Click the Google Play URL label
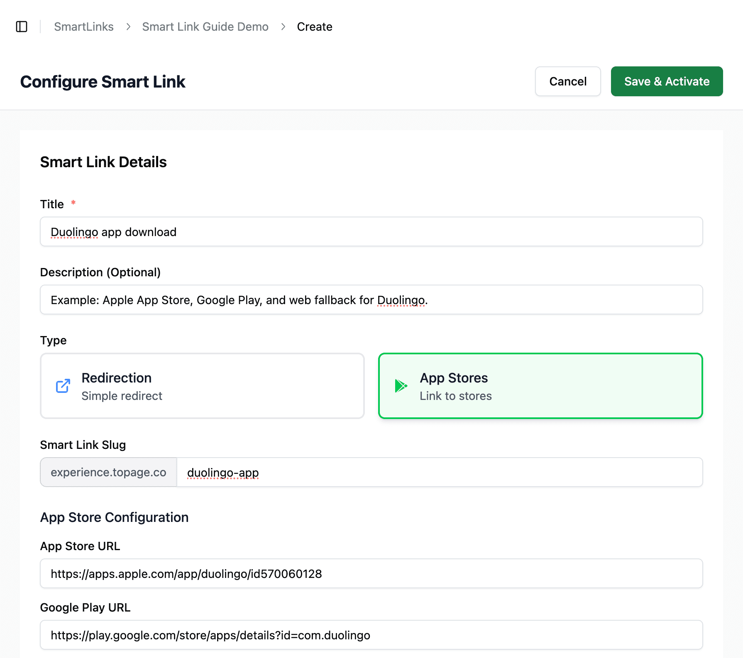The width and height of the screenshot is (743, 658). (x=85, y=607)
